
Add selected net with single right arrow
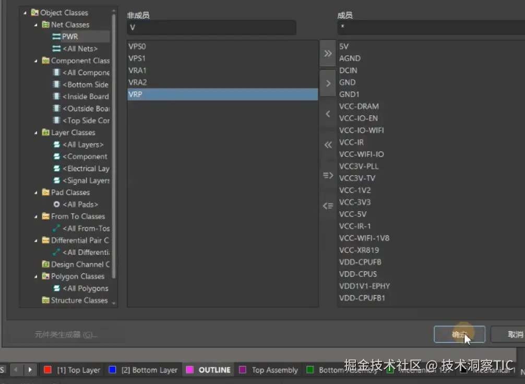coord(328,83)
